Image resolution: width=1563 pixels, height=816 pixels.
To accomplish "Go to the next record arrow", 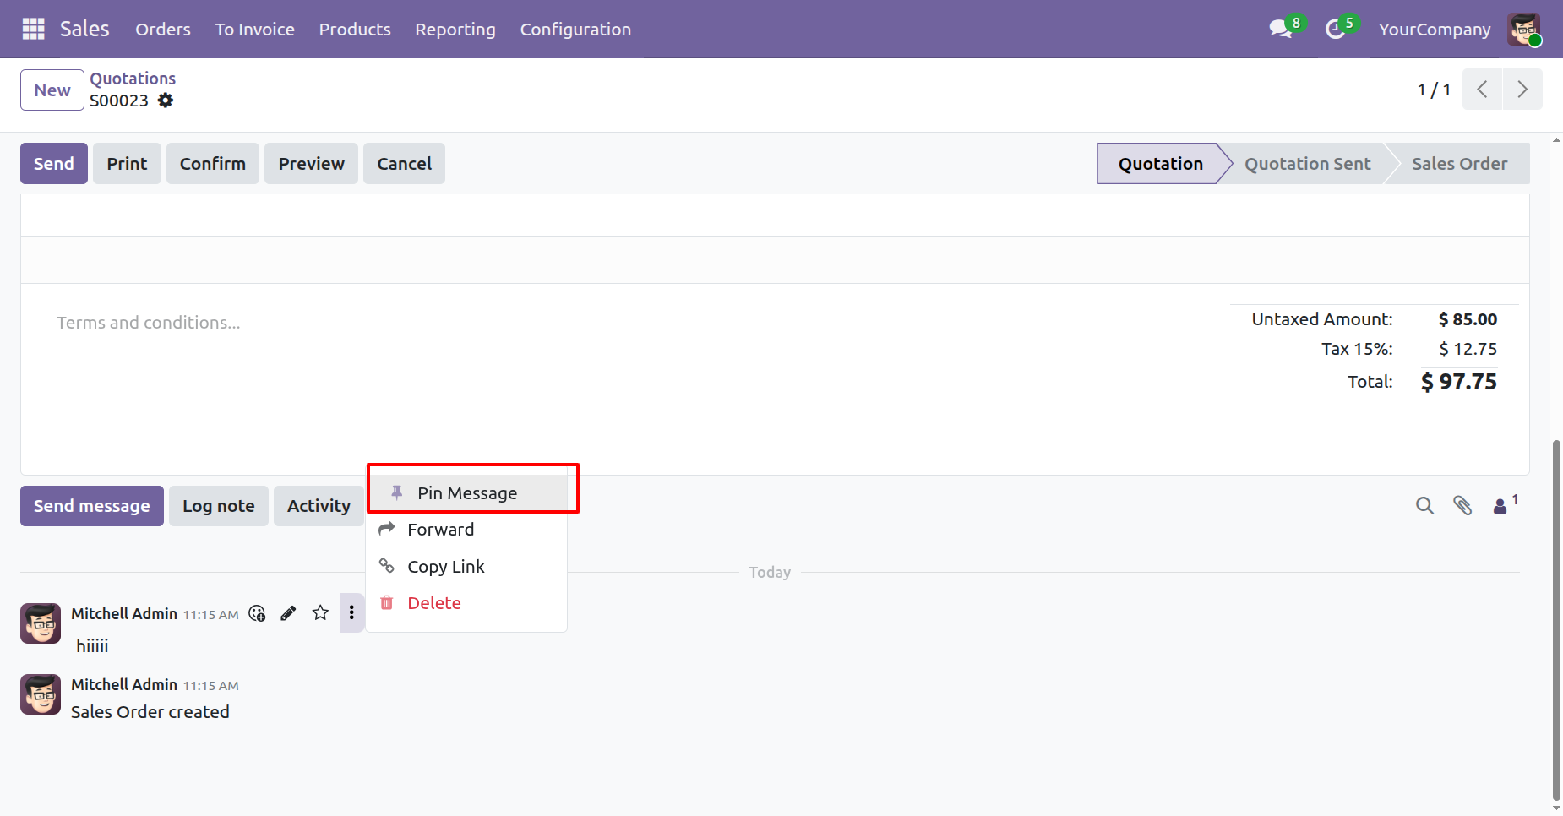I will (x=1522, y=90).
